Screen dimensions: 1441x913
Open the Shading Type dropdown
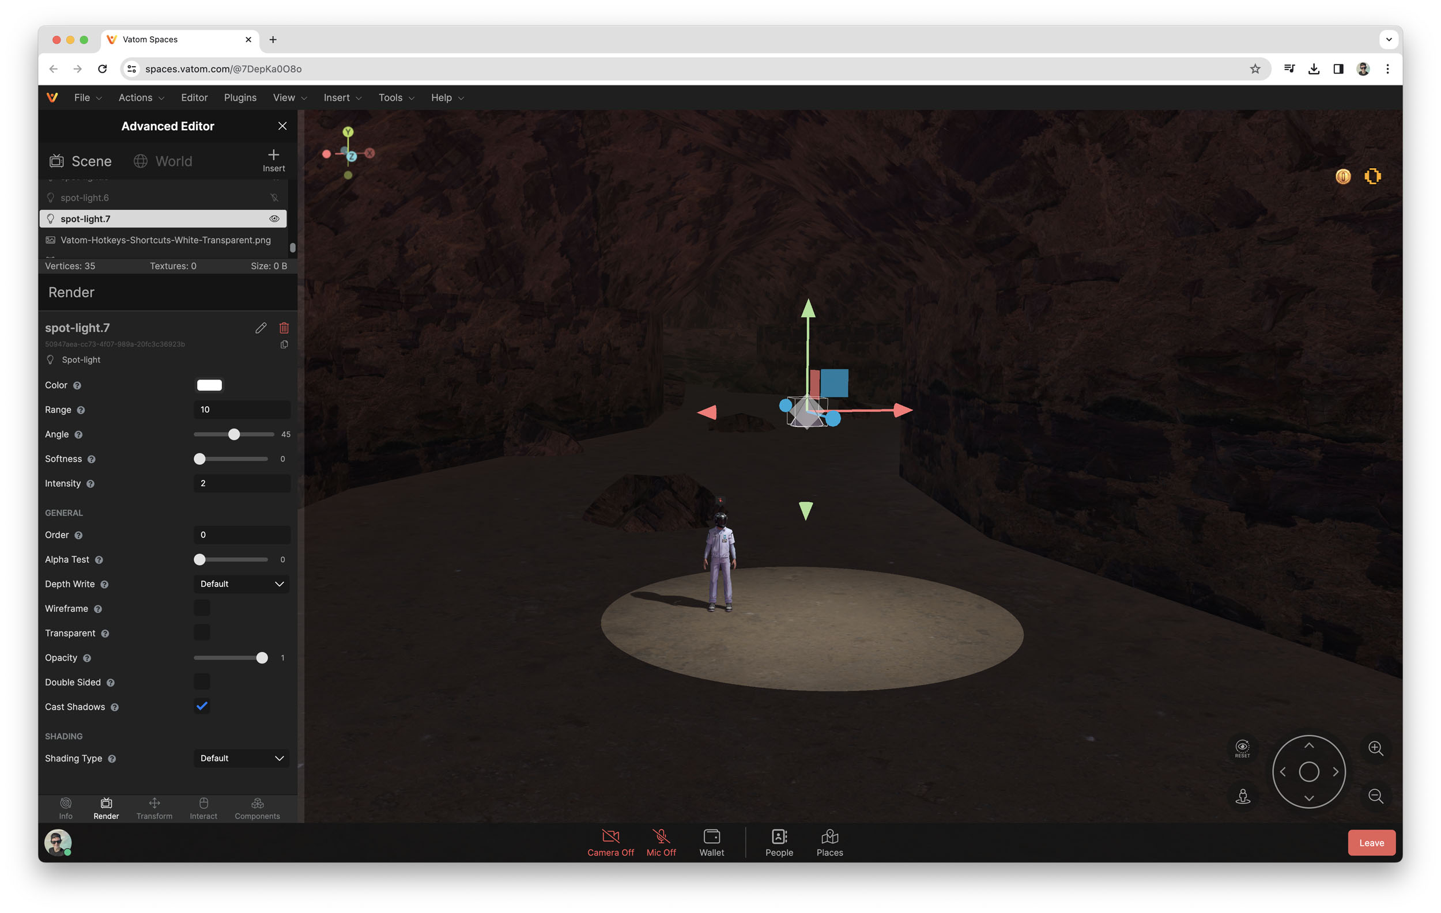click(x=242, y=759)
